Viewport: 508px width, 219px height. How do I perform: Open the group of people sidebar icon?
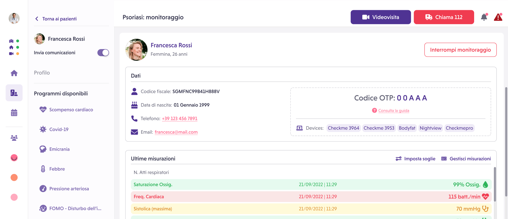(14, 138)
